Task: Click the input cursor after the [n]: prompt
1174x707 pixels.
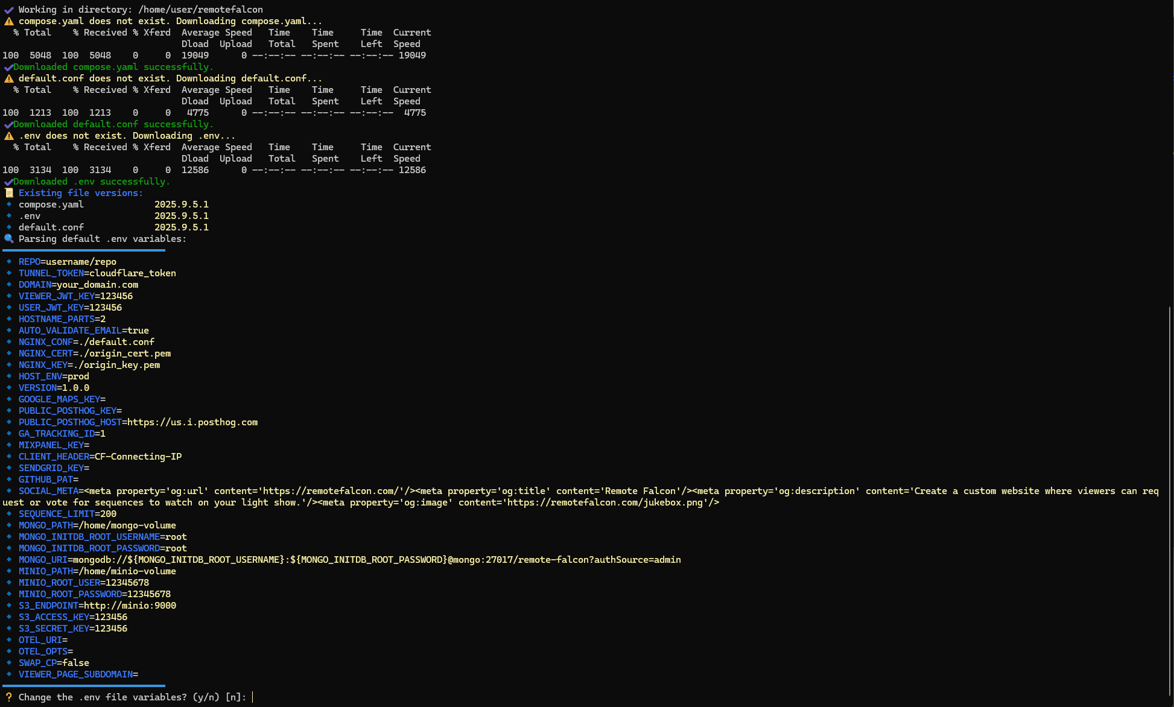Action: 253,697
